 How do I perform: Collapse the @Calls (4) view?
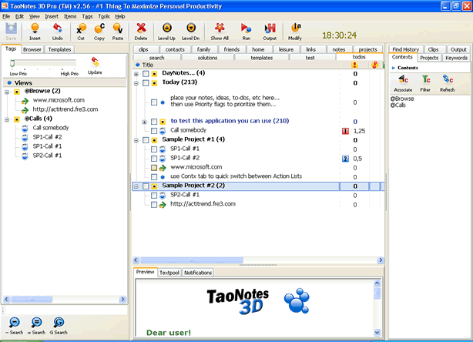pos(7,119)
